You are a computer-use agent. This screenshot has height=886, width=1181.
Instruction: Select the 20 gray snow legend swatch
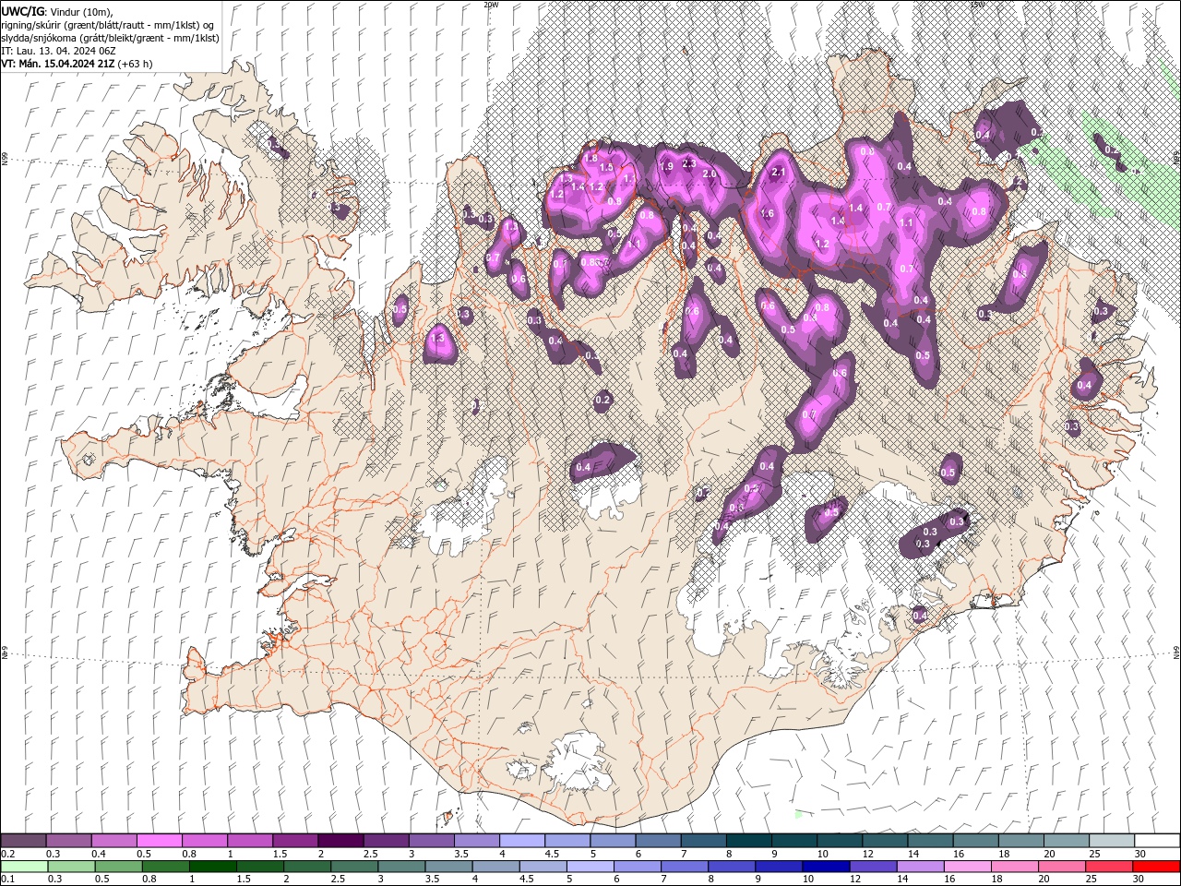click(1068, 841)
